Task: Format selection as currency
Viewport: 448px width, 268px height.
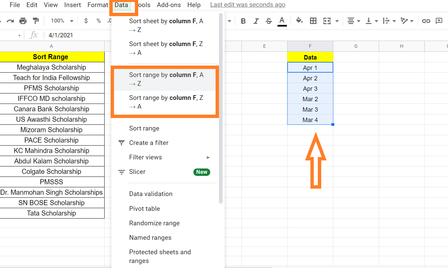Action: pyautogui.click(x=86, y=21)
